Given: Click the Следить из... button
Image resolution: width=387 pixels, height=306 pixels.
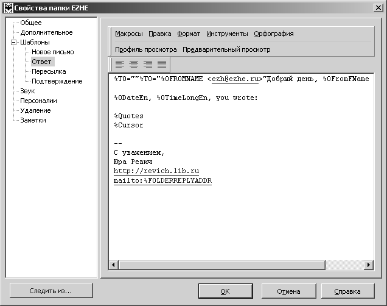Looking at the screenshot, I should click(x=51, y=291).
